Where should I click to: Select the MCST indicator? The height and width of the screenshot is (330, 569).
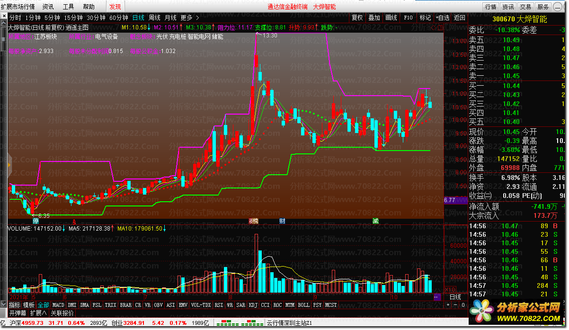pos(331,305)
